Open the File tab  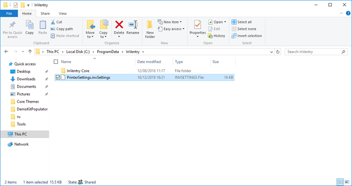click(9, 14)
